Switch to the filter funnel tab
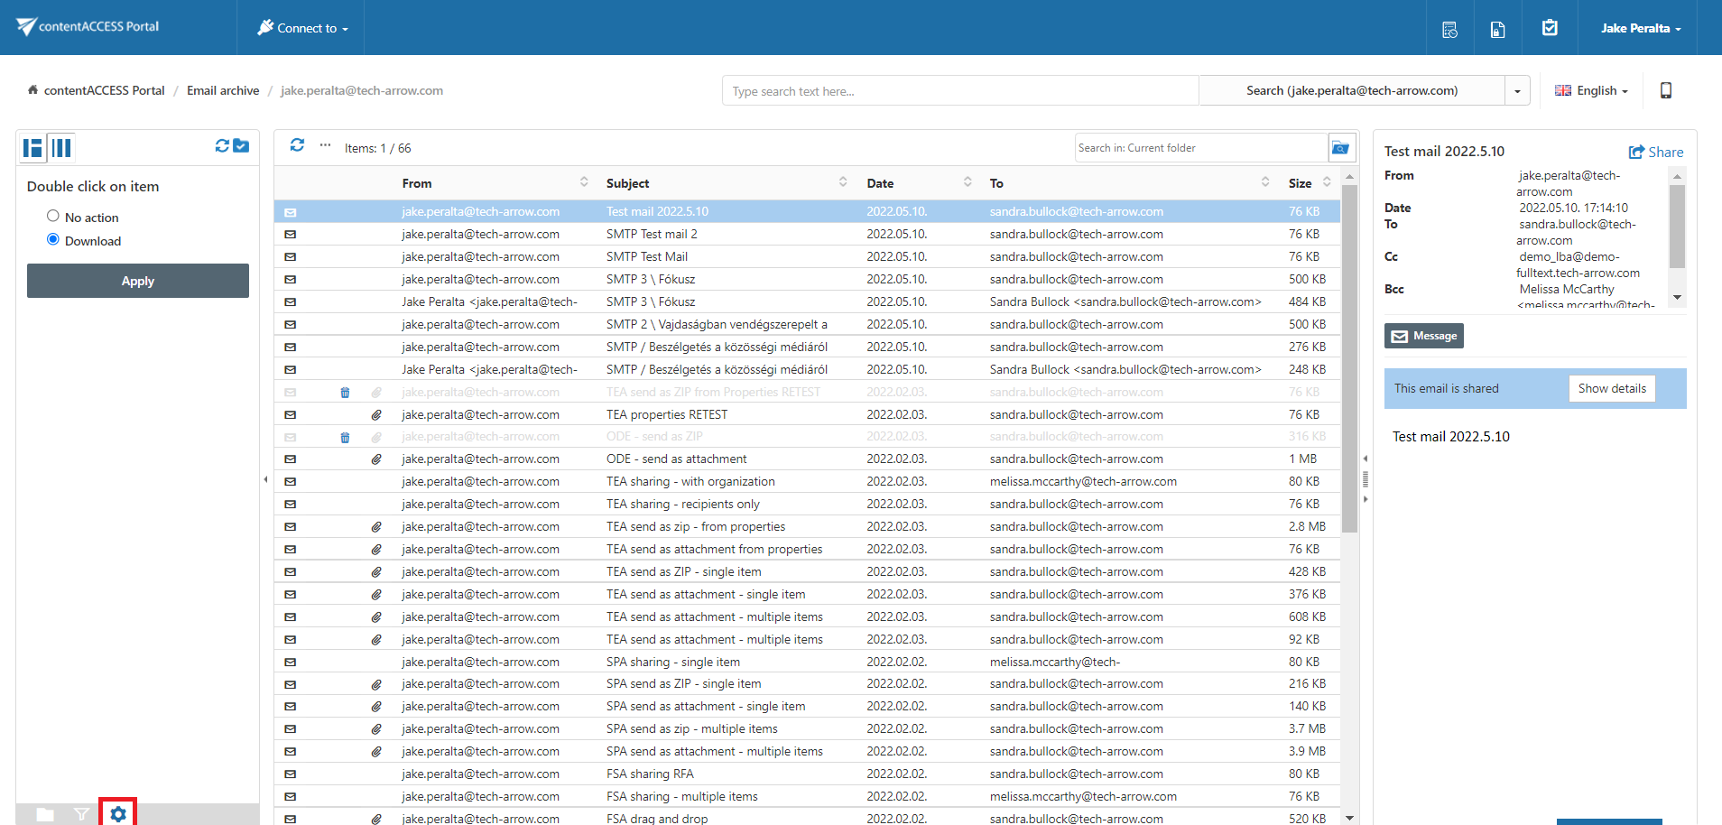Screen dimensions: 1722x825 pos(81,814)
